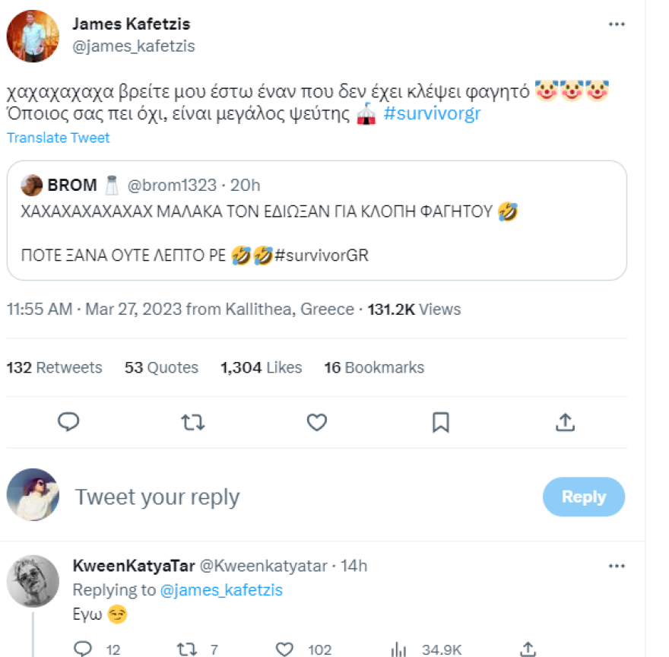Retweet the tweet using the retweet icon
Screen dimensions: 669x657
coord(193,423)
